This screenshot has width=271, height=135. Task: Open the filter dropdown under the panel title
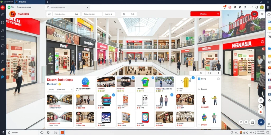(60, 89)
